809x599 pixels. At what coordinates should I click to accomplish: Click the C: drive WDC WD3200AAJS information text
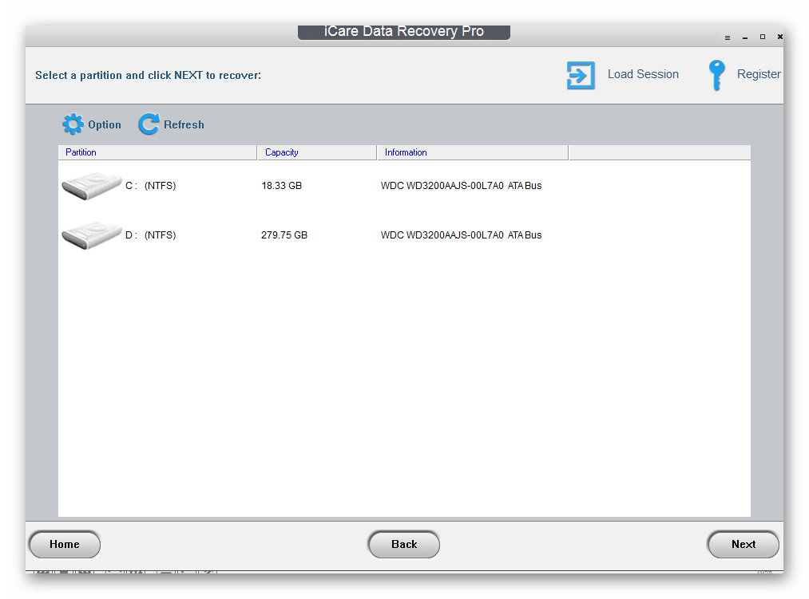[x=462, y=186]
